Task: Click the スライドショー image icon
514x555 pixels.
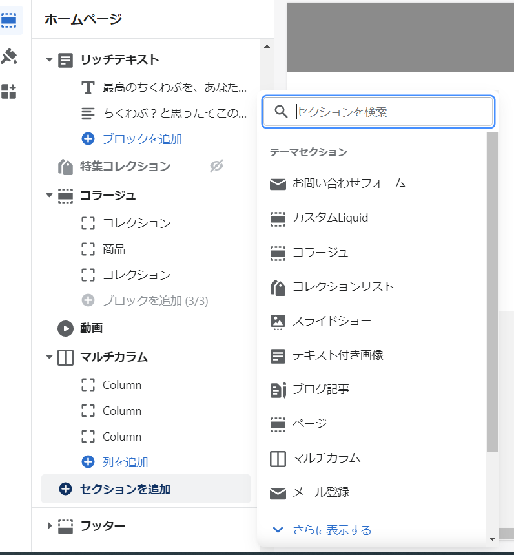Action: [x=278, y=322]
